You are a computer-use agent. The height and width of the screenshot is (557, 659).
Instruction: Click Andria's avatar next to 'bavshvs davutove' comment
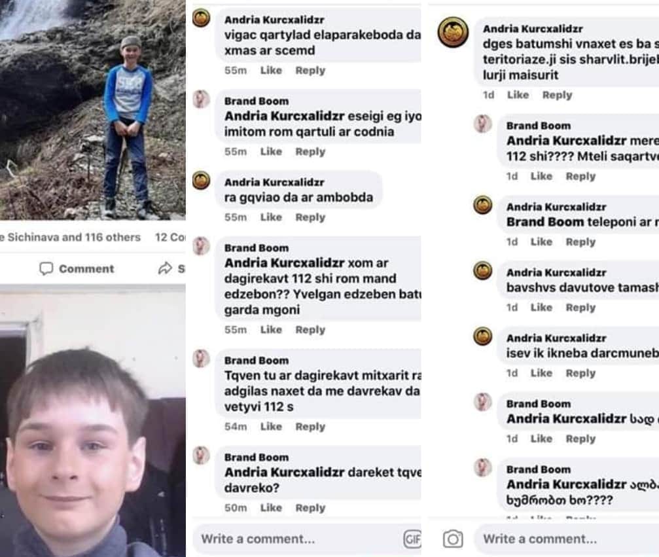point(483,271)
